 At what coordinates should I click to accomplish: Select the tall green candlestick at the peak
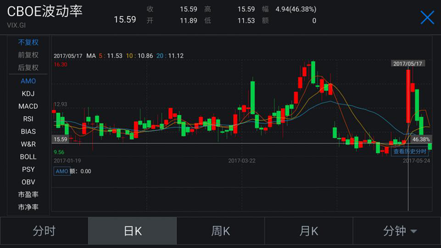(x=313, y=72)
